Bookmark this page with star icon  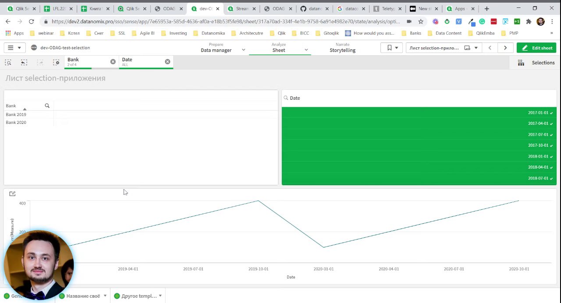(421, 21)
